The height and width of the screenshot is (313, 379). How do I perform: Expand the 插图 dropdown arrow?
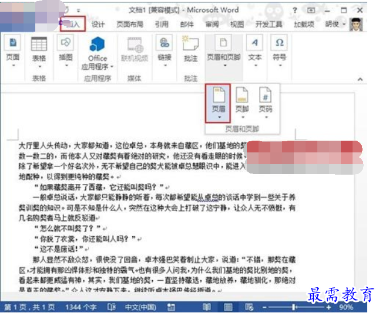[x=66, y=65]
